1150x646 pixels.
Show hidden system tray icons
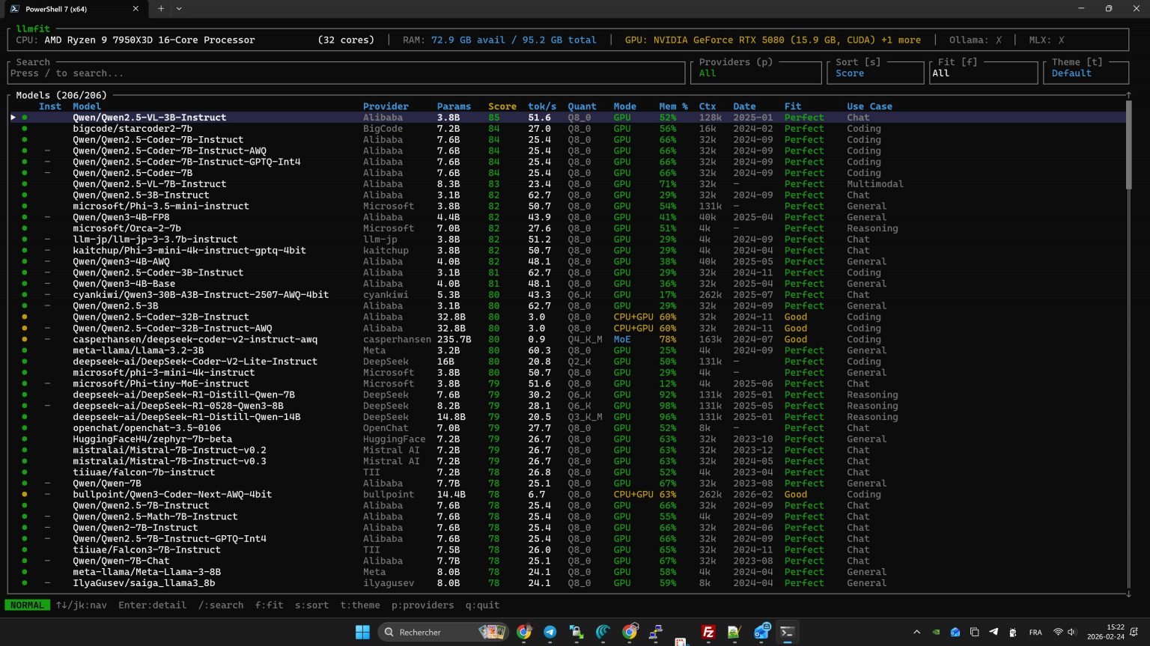(916, 633)
